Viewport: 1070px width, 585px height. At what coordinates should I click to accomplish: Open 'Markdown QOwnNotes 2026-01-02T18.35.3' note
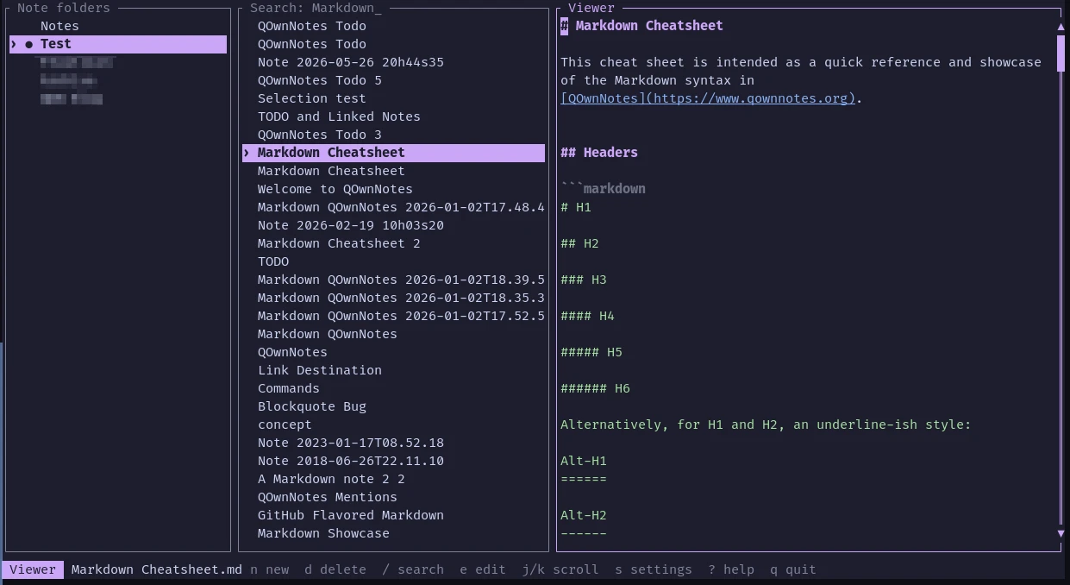(401, 298)
